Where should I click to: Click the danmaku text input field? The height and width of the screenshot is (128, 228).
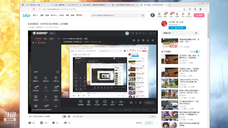click(111, 117)
